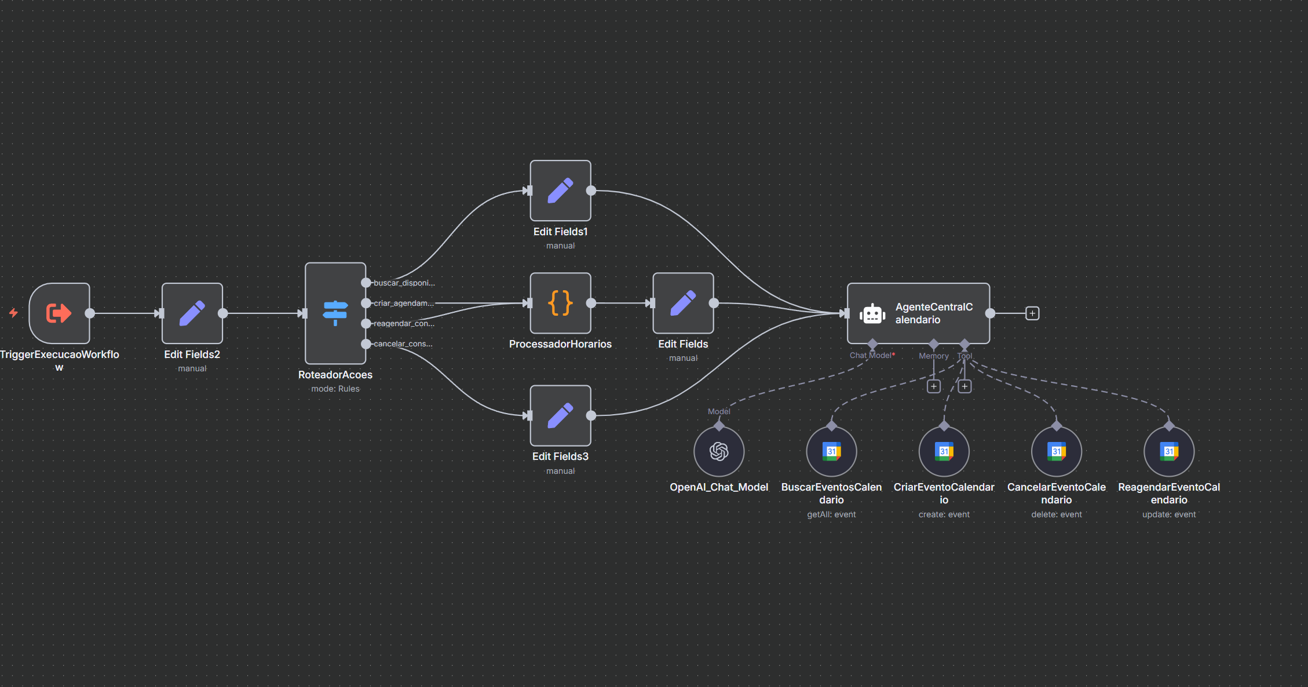Open the CancelarEventoCalendario delete node
Image resolution: width=1308 pixels, height=687 pixels.
1056,451
